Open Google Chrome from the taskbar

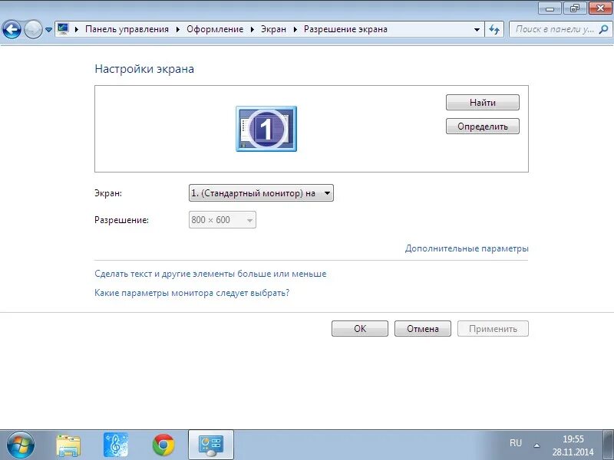coord(163,445)
